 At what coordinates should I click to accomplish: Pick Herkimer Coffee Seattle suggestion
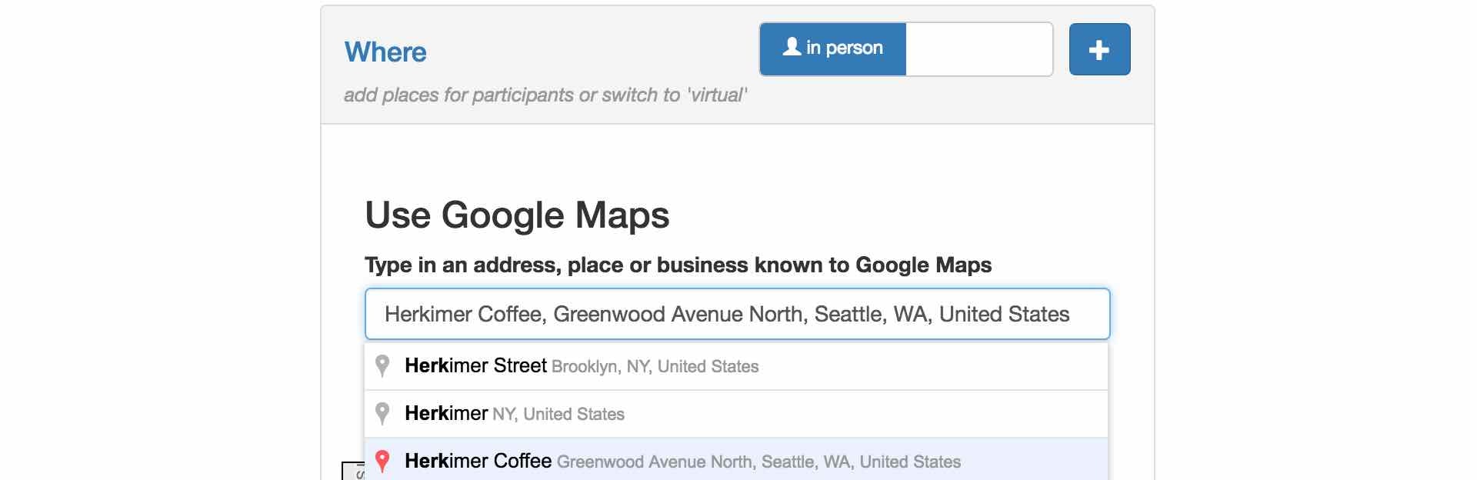[x=736, y=460]
